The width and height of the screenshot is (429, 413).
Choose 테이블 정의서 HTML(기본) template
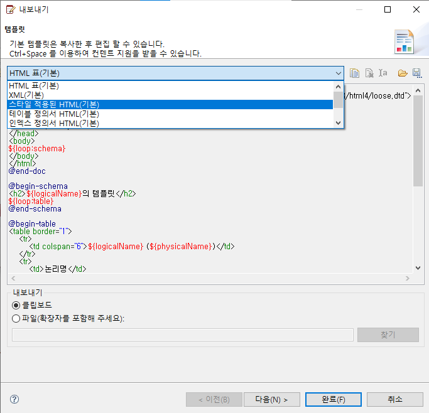coord(170,114)
